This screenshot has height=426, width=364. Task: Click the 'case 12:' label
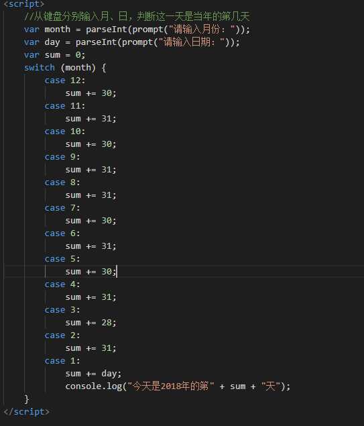click(x=65, y=81)
